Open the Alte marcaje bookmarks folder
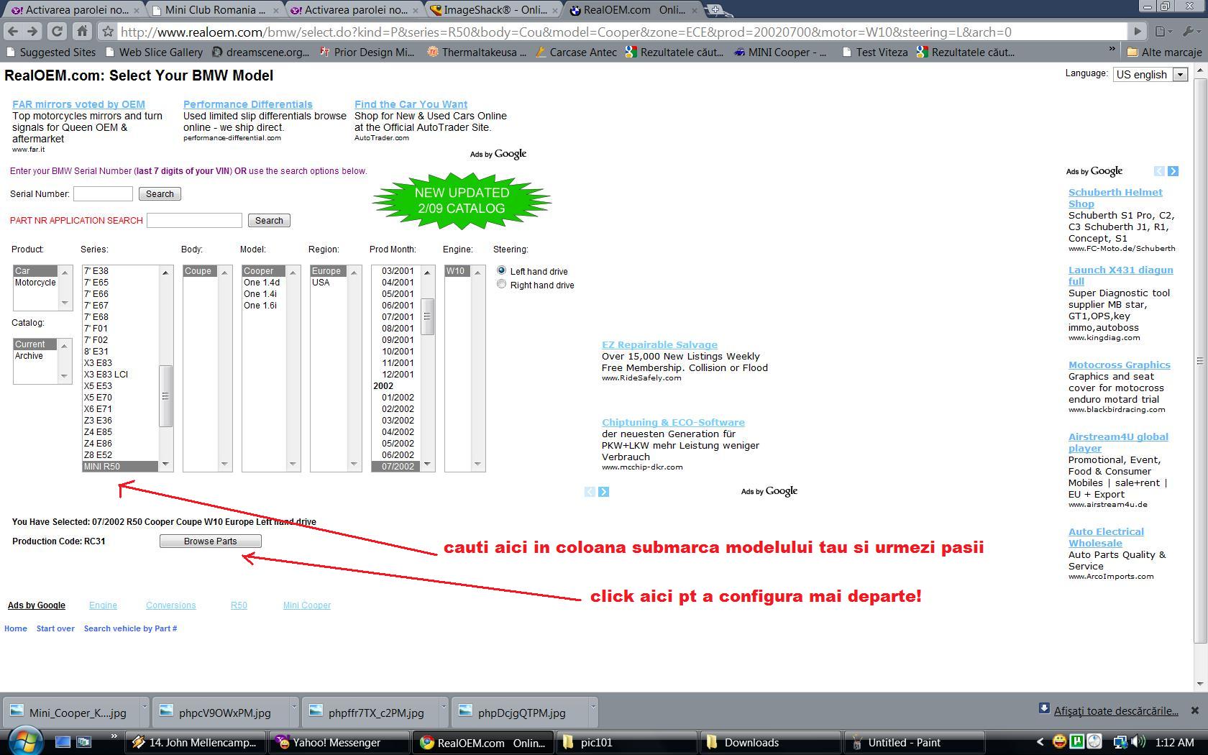Image resolution: width=1208 pixels, height=755 pixels. coord(1163,52)
